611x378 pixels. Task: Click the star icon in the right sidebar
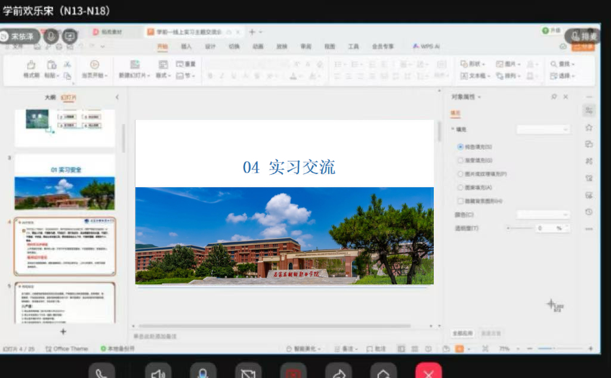pos(589,127)
